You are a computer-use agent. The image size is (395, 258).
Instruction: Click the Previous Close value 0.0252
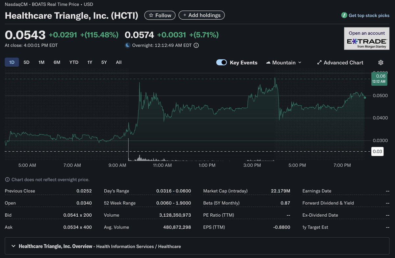coord(84,191)
